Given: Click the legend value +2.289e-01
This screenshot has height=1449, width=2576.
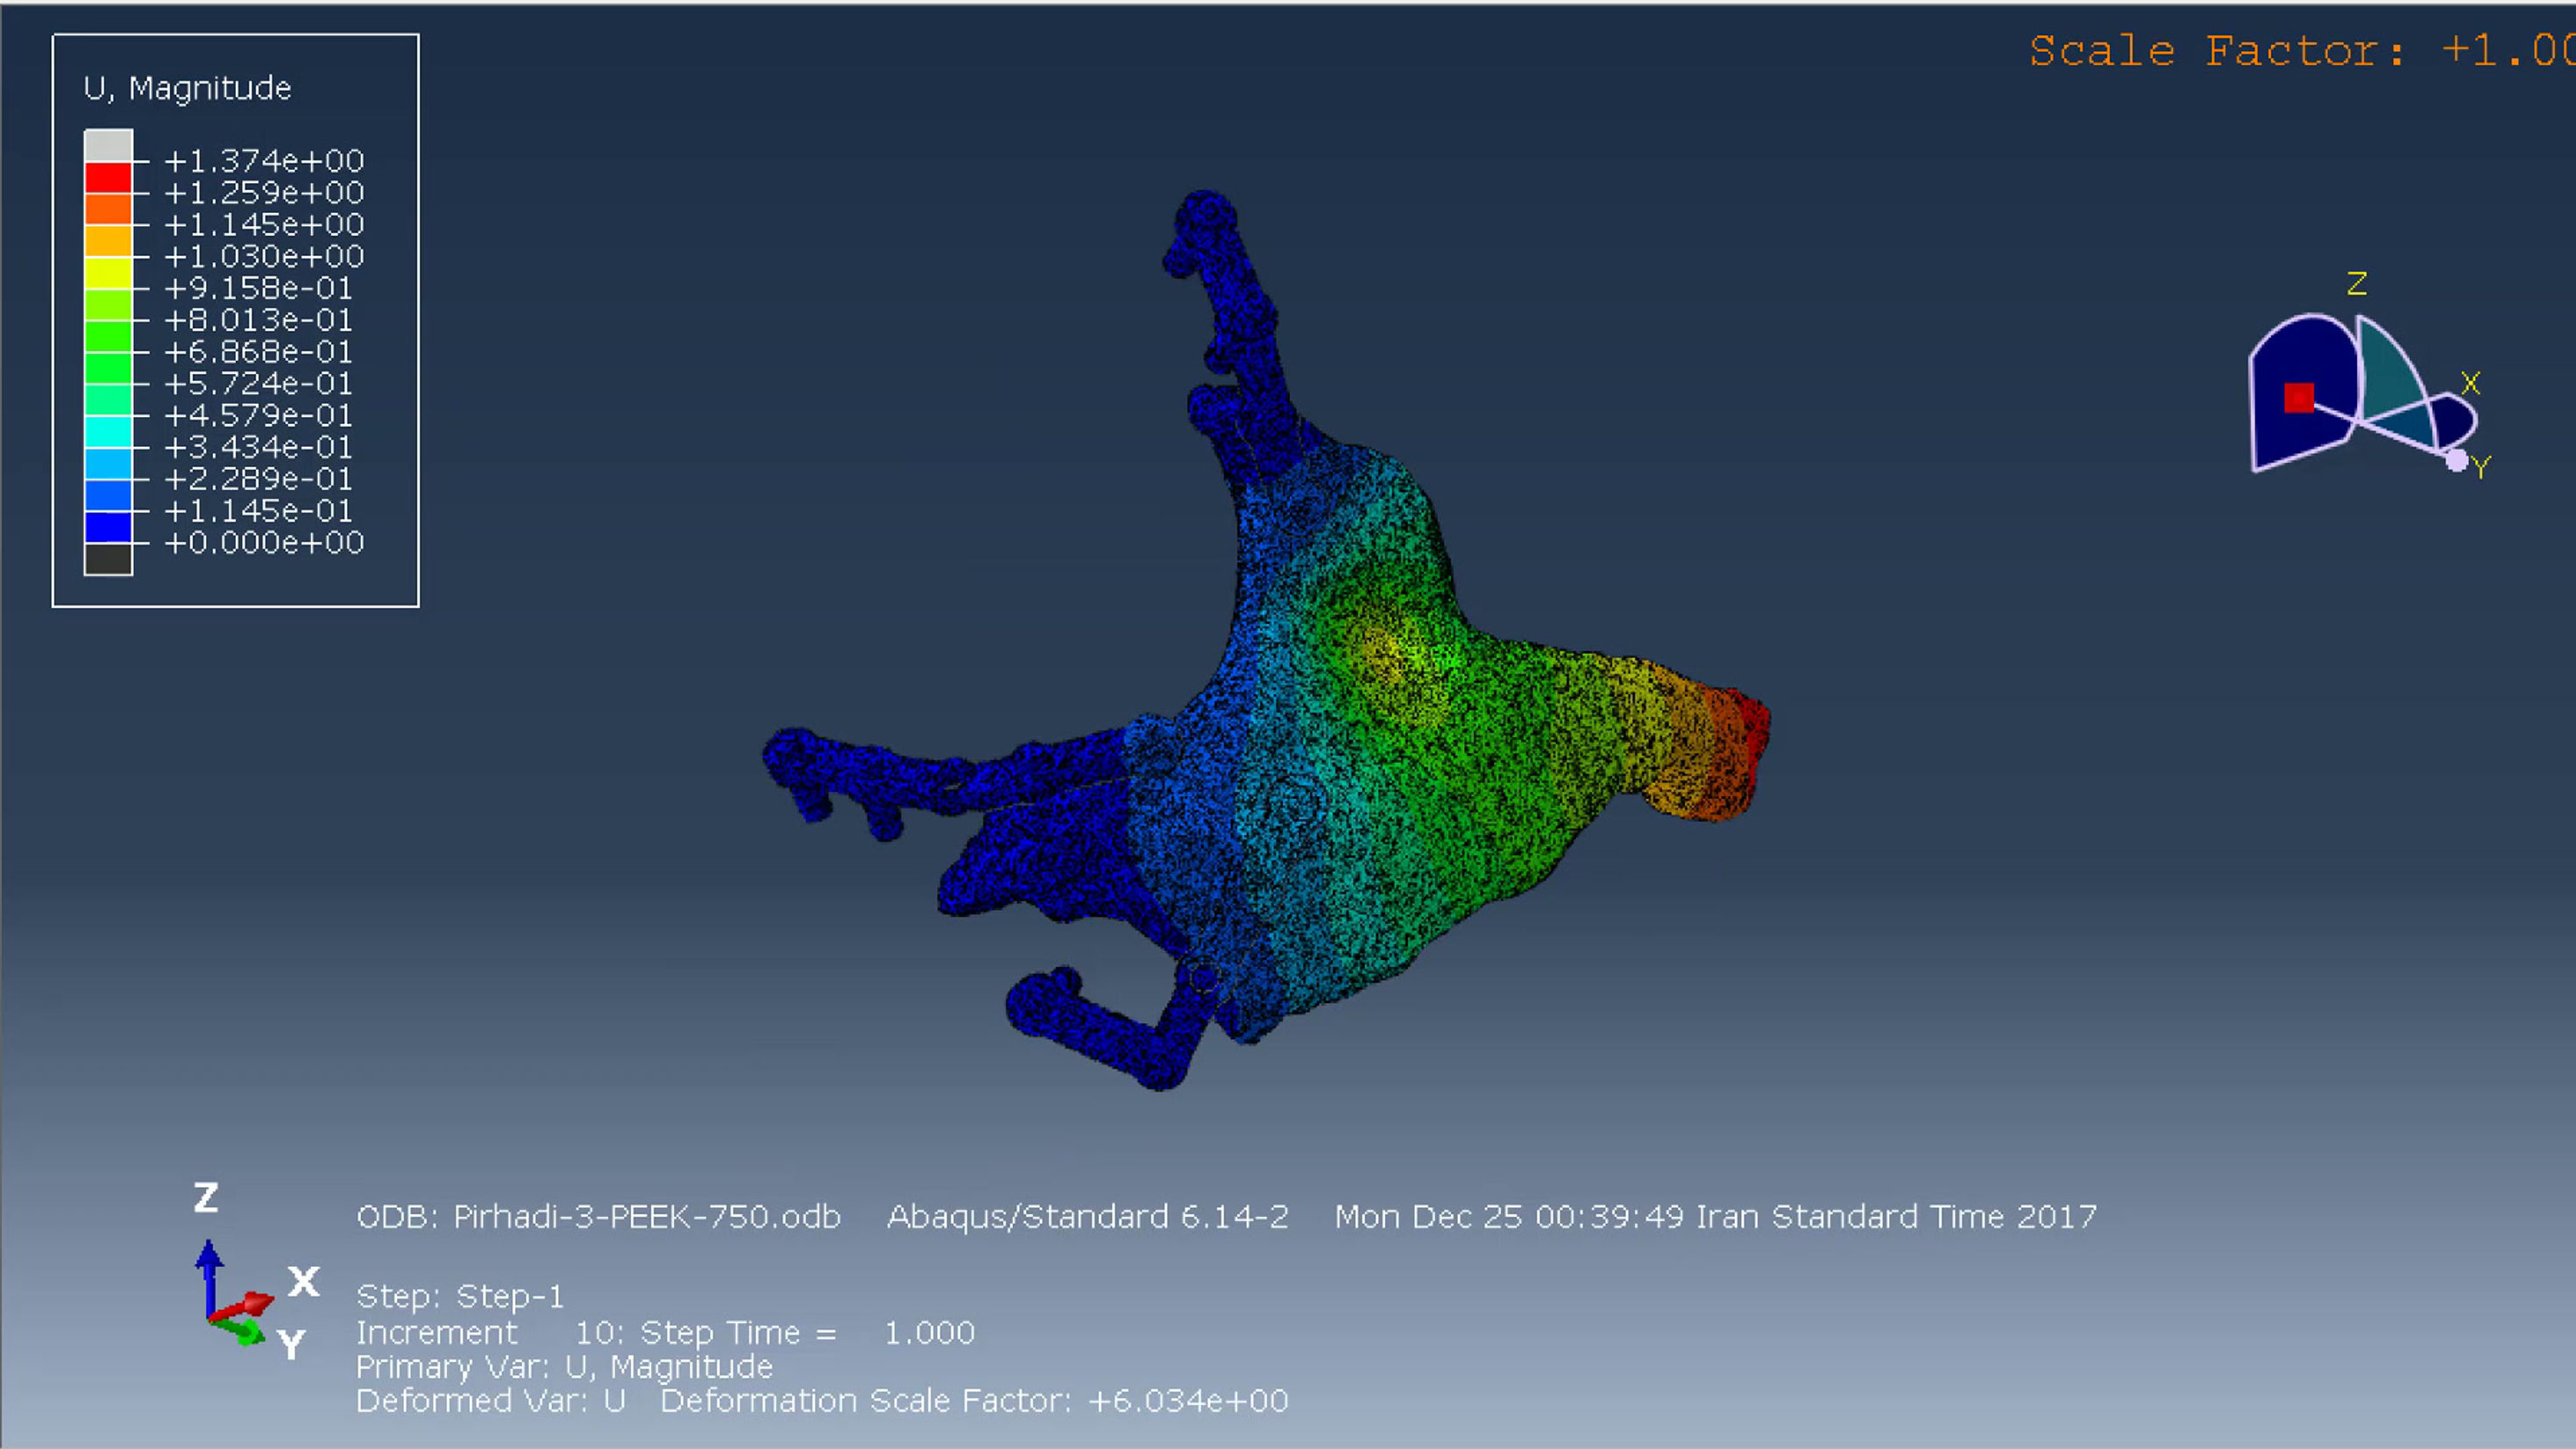Looking at the screenshot, I should 258,479.
